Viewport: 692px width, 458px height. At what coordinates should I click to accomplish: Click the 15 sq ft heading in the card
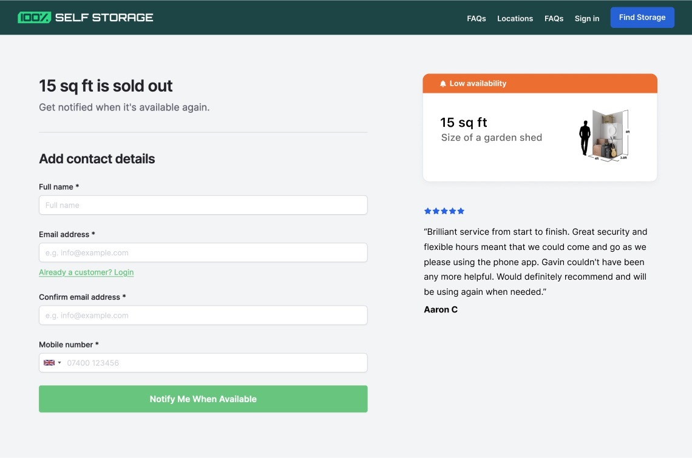click(x=464, y=123)
